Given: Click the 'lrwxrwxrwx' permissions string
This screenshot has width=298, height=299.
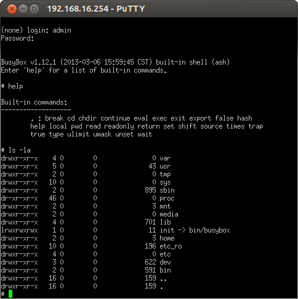Looking at the screenshot, I should click(x=20, y=230).
